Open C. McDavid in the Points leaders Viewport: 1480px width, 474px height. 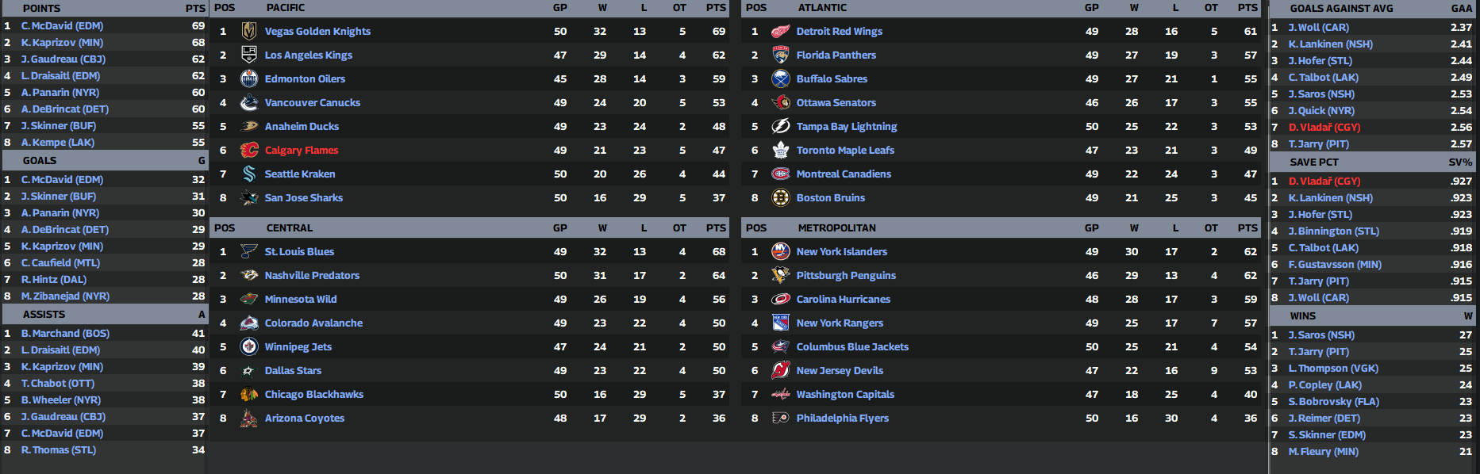pos(62,26)
